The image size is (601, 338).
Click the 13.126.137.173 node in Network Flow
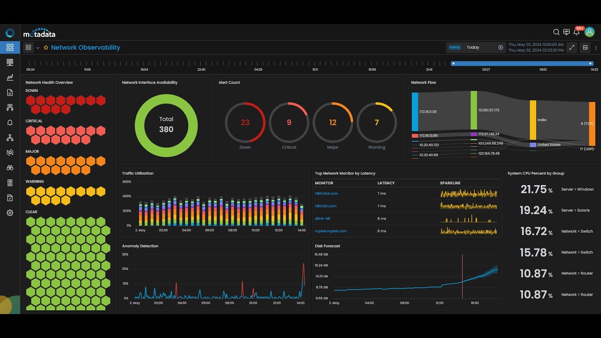pyautogui.click(x=474, y=110)
